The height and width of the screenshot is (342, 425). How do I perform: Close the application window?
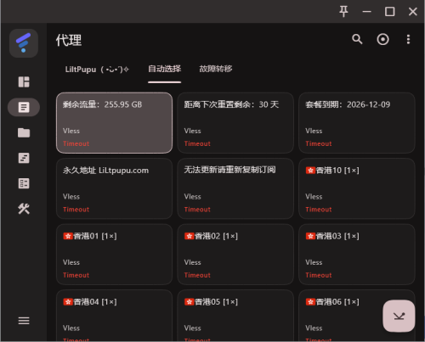[413, 12]
